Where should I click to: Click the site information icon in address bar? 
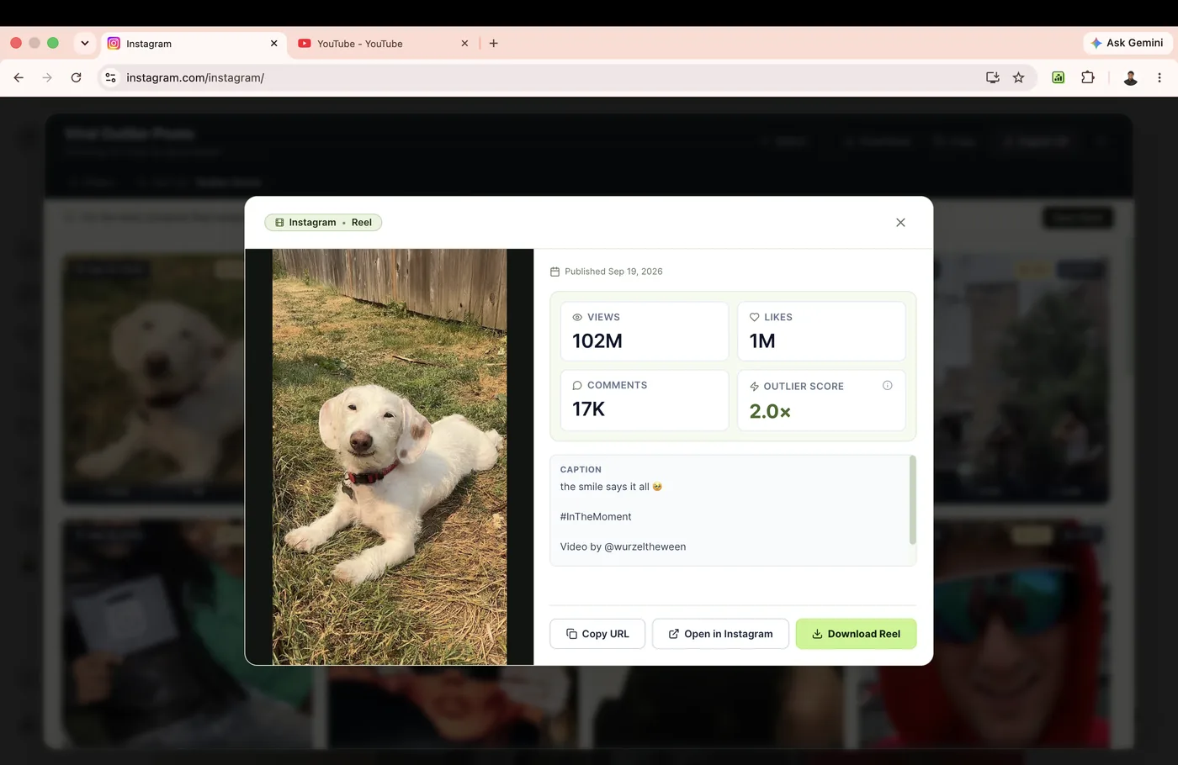(x=110, y=78)
